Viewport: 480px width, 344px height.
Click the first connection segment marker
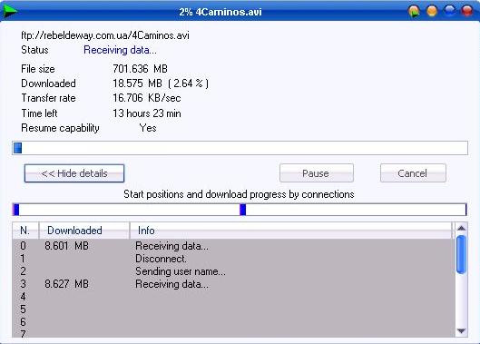(x=16, y=210)
